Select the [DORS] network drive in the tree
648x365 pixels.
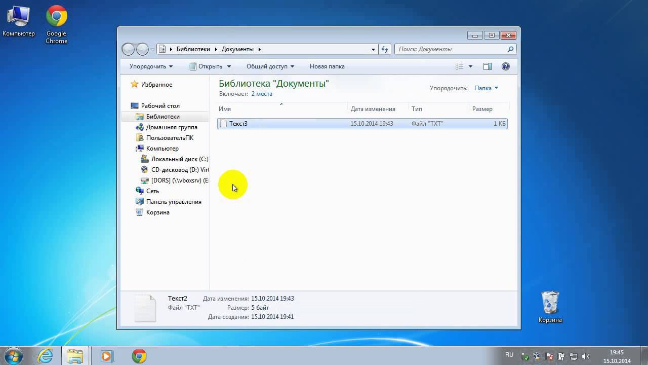point(180,180)
